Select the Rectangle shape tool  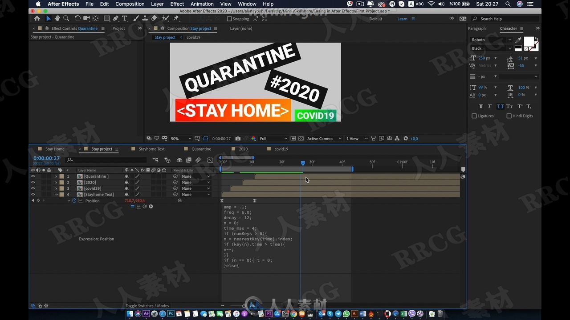(x=107, y=19)
